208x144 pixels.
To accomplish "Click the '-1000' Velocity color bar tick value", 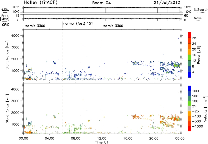I will coord(197,126).
